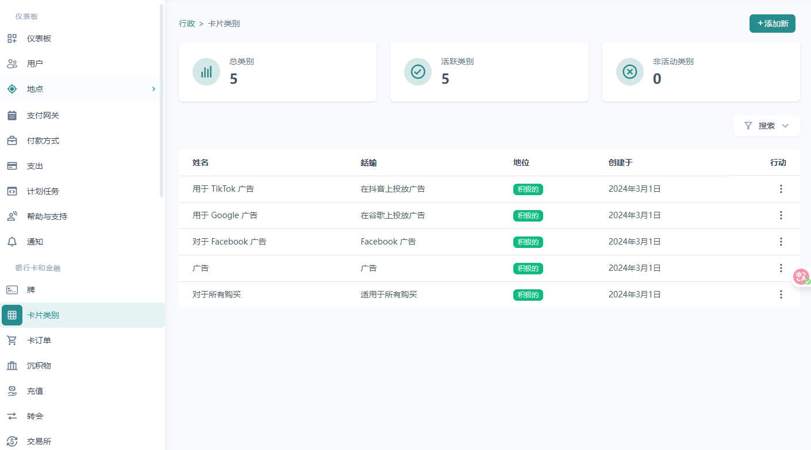The image size is (811, 450).
Task: Click the 付款方式 briefcase icon
Action: [12, 141]
